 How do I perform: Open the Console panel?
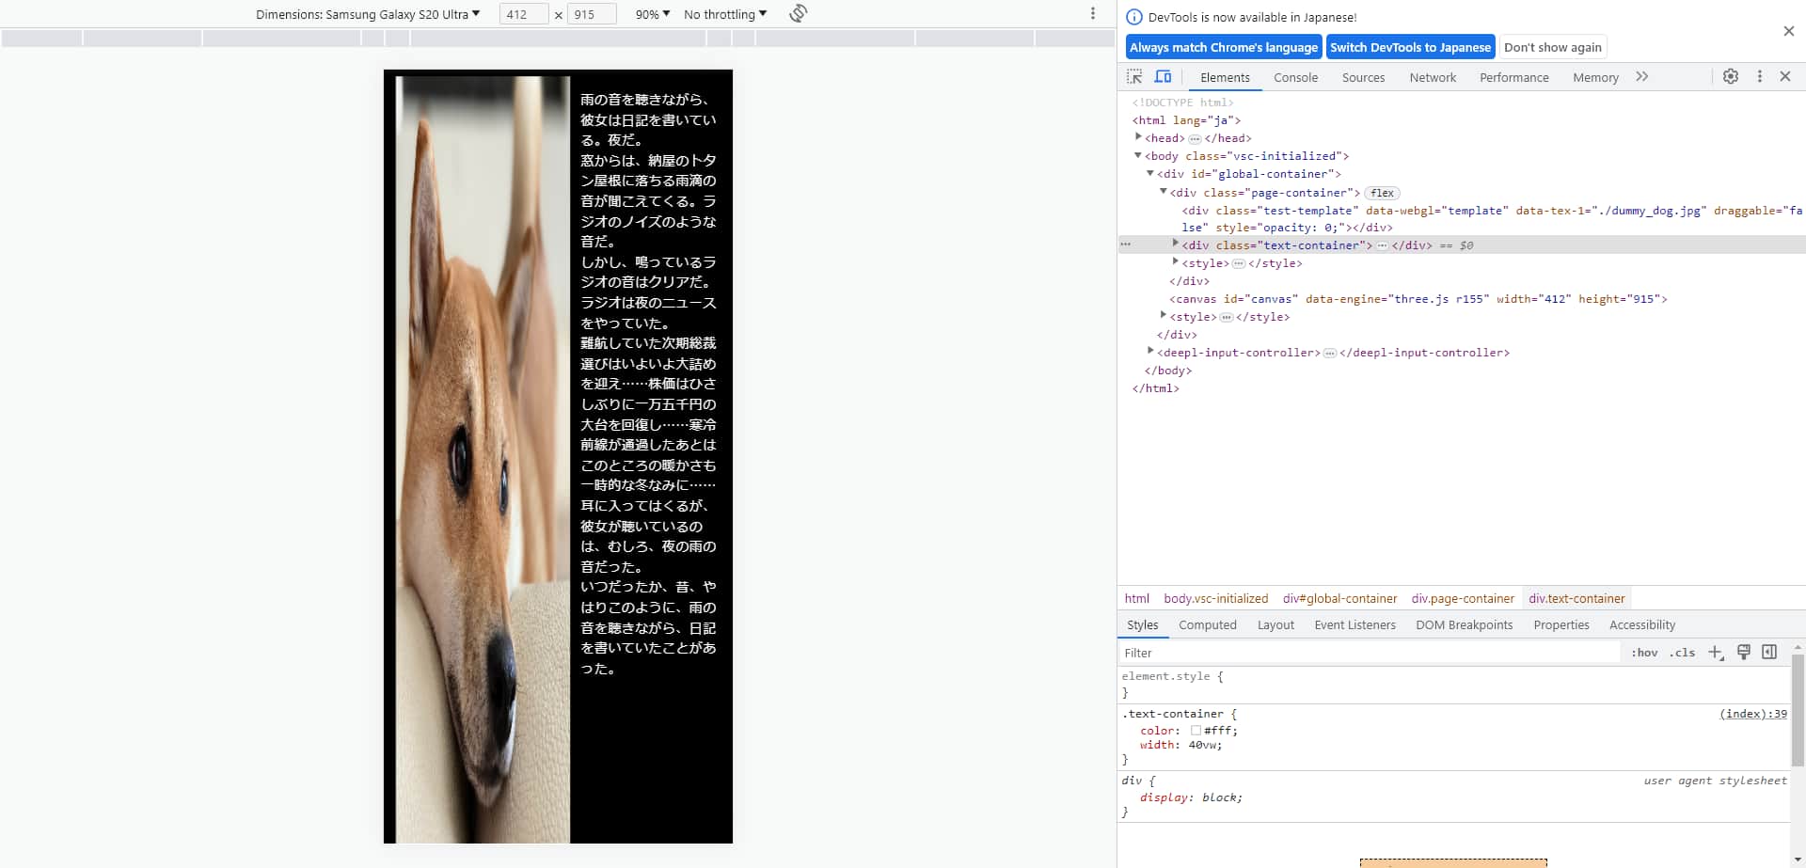click(1295, 78)
